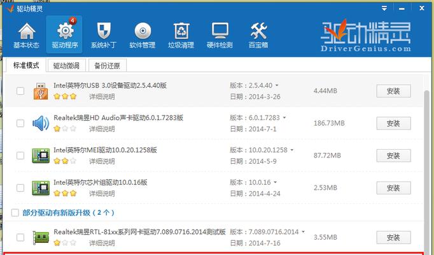Click the 186.73MB size text

(329, 123)
